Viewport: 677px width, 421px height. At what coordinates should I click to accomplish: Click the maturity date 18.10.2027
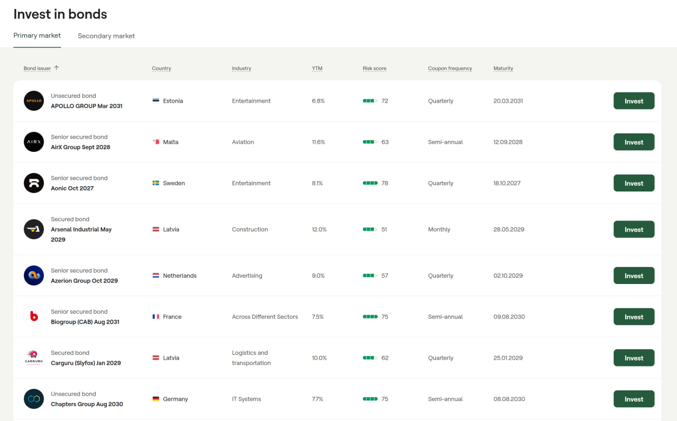point(507,183)
